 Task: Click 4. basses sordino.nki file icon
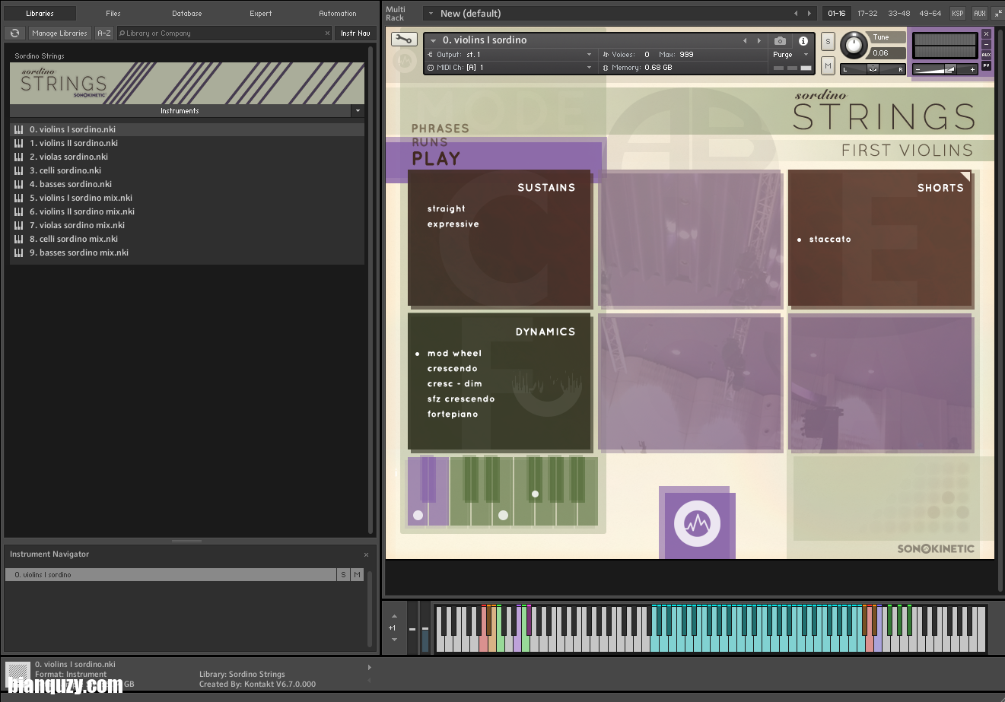[19, 184]
